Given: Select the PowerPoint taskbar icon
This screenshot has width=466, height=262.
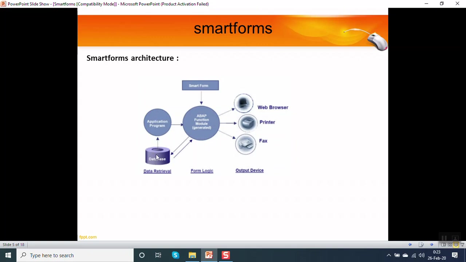Looking at the screenshot, I should [x=209, y=255].
